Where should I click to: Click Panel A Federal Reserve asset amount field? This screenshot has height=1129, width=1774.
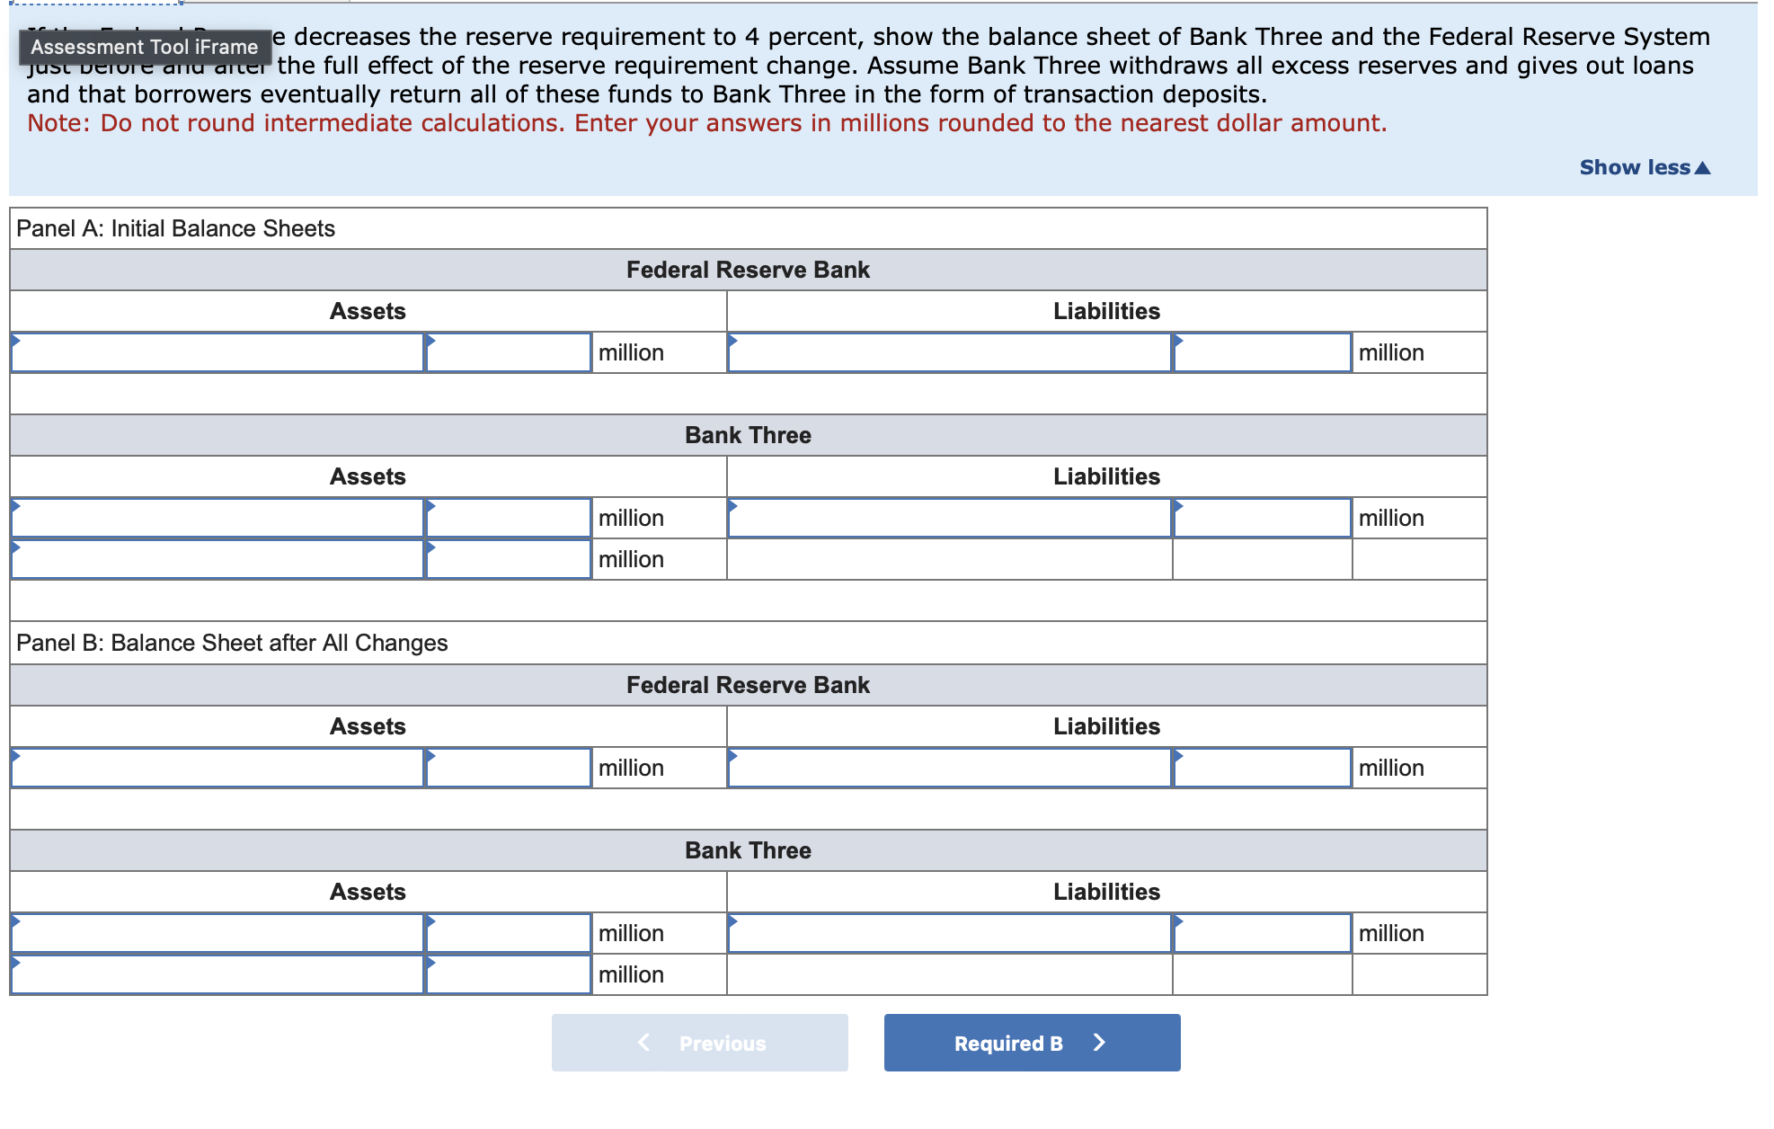click(x=509, y=352)
